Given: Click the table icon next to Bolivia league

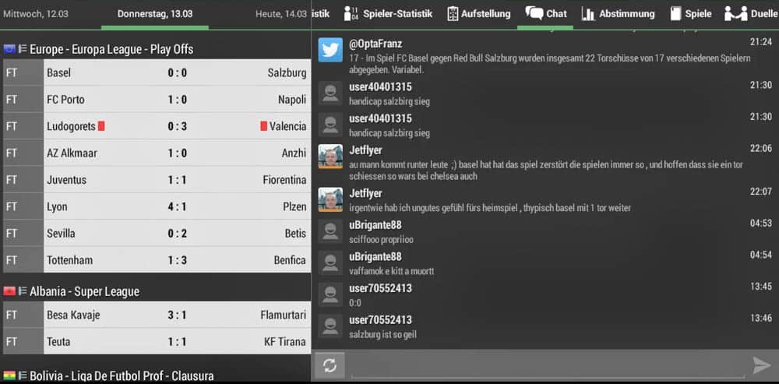Looking at the screenshot, I should click(23, 375).
